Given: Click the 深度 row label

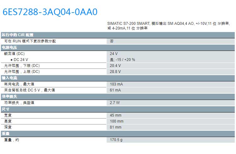Looking at the screenshot, I should click(8, 127).
